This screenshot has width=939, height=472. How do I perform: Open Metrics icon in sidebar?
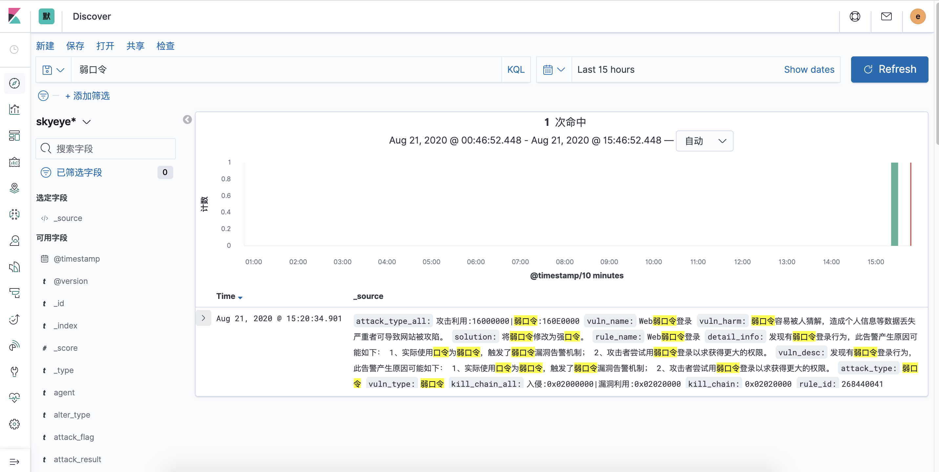[x=14, y=241]
